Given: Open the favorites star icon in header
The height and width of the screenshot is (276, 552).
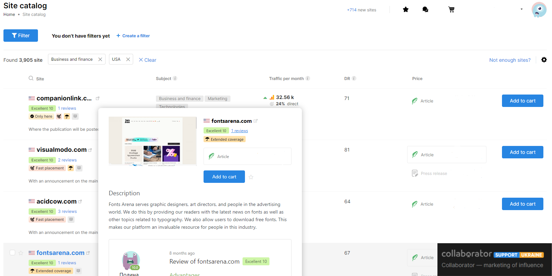Looking at the screenshot, I should [406, 10].
